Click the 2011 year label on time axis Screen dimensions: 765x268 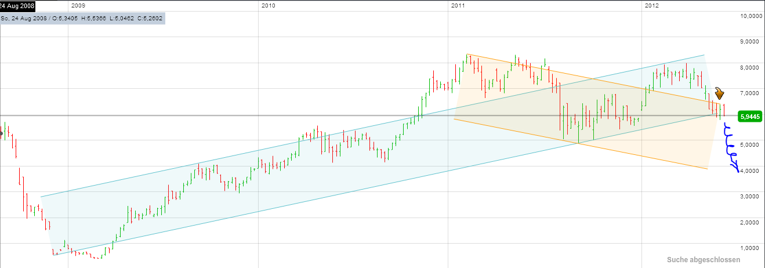458,6
